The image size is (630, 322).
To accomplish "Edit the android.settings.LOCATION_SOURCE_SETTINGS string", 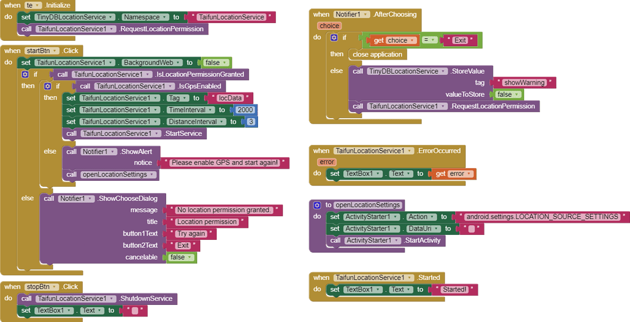I will pos(542,217).
